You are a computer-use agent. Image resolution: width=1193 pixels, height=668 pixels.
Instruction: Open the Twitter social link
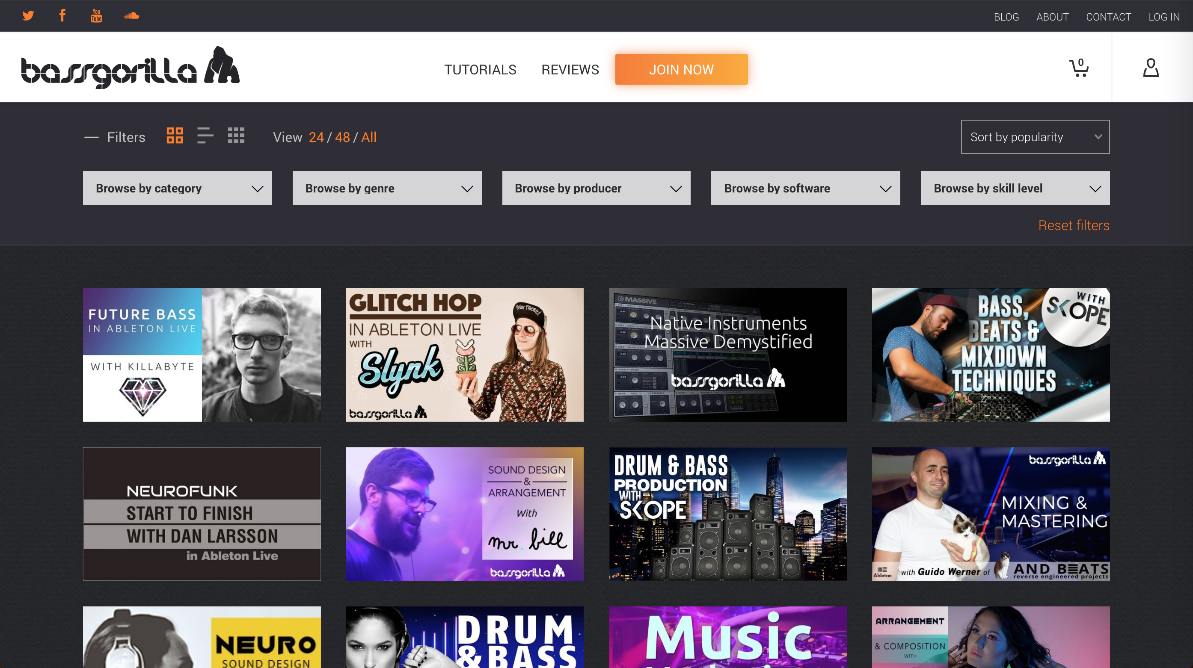[28, 16]
